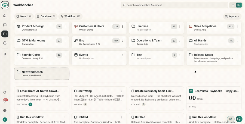Viewport: 245px width, 124px height.
Task: Open more options for Test workbench
Action: tap(180, 55)
